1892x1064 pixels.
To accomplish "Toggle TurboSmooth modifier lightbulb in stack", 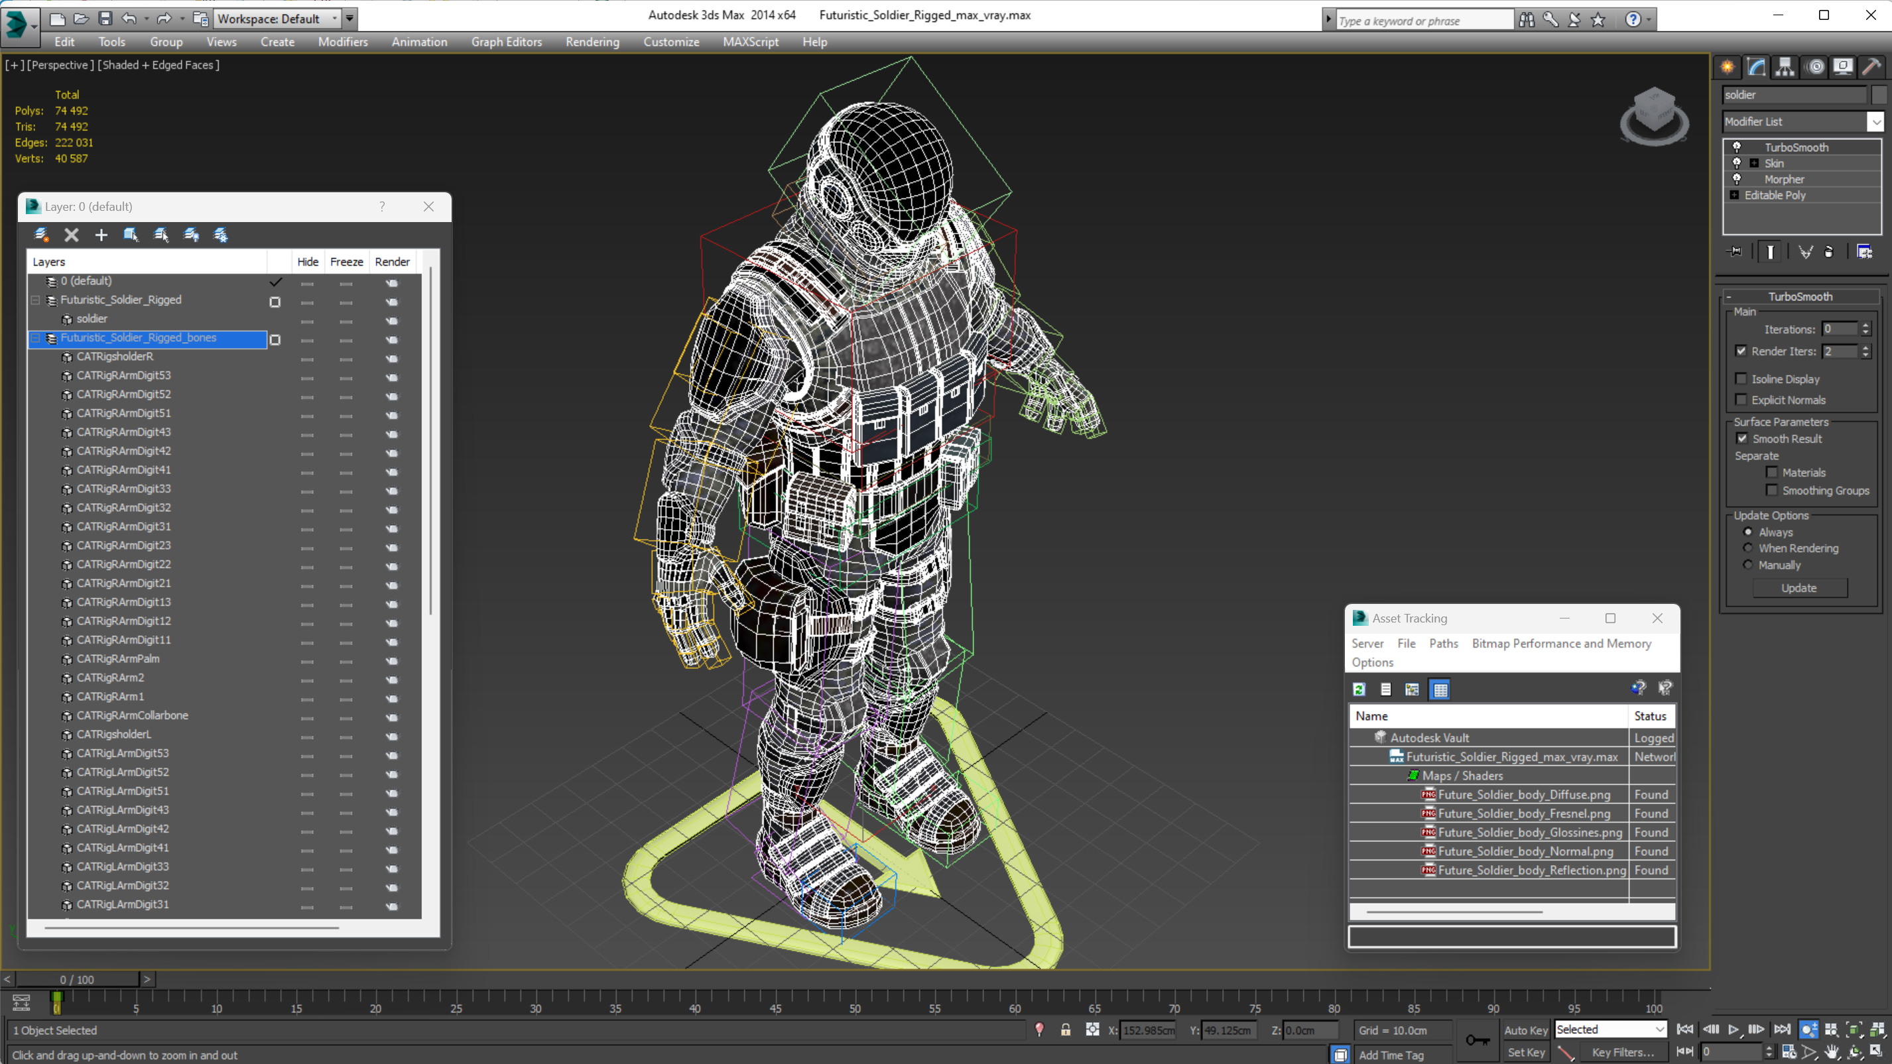I will [x=1737, y=147].
